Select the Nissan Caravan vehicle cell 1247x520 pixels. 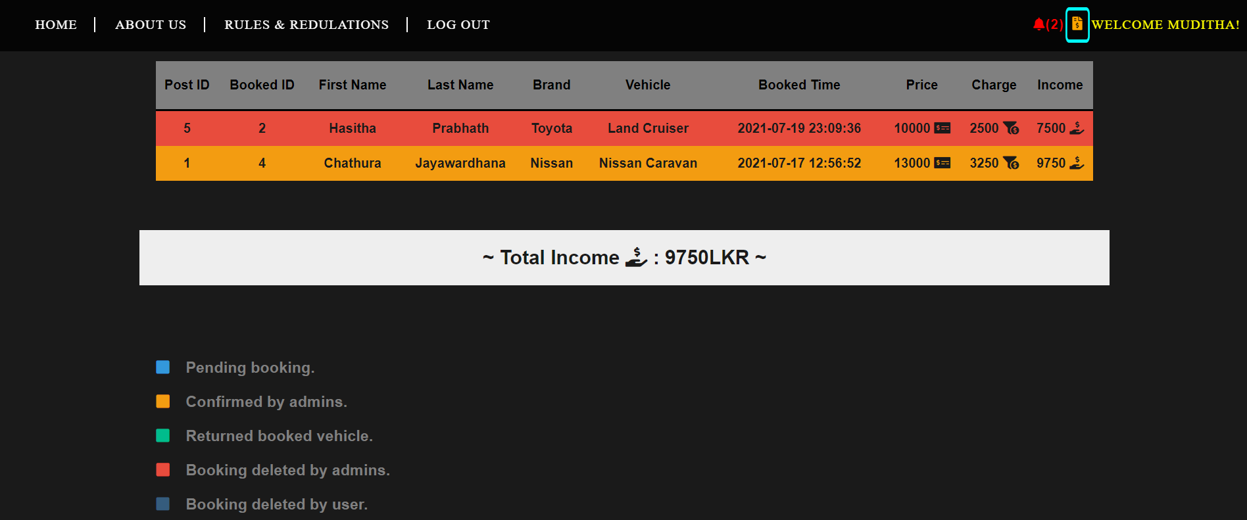click(648, 163)
